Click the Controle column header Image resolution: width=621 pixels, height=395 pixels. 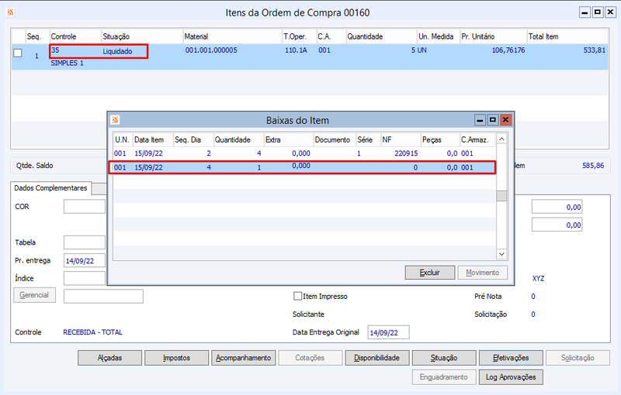[x=75, y=36]
